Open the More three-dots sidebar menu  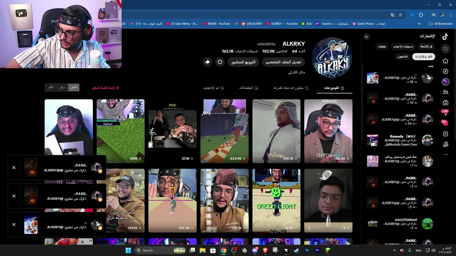(445, 155)
